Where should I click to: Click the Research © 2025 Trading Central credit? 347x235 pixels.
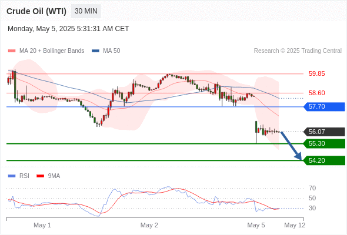(x=298, y=51)
